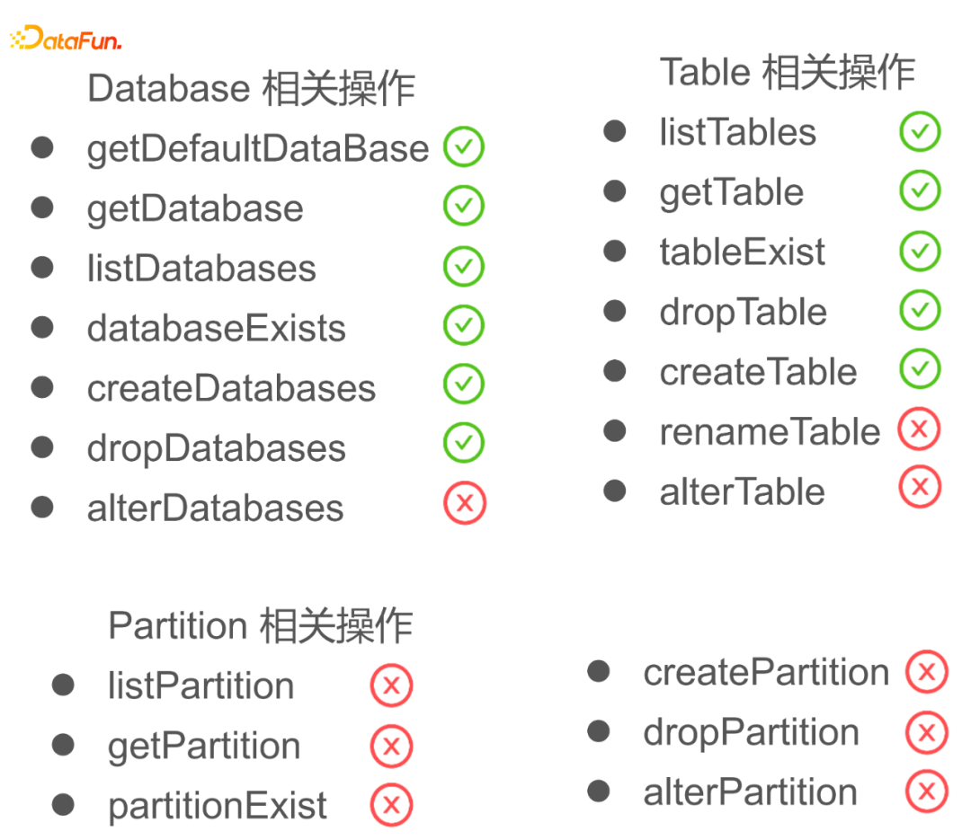Click the Table 相关操作 heading
Screen dimensions: 971x840
[x=787, y=72]
